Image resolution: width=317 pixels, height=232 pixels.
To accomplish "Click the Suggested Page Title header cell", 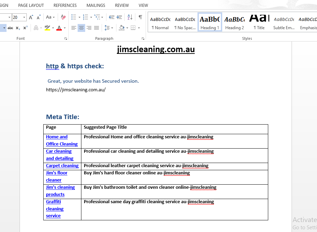I will click(174, 129).
